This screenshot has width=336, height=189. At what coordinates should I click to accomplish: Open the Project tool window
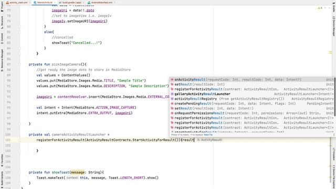(x=2, y=7)
